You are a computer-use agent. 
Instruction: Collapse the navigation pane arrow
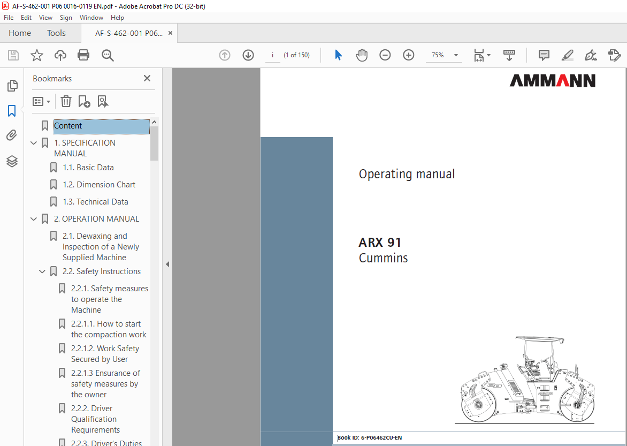(x=167, y=264)
